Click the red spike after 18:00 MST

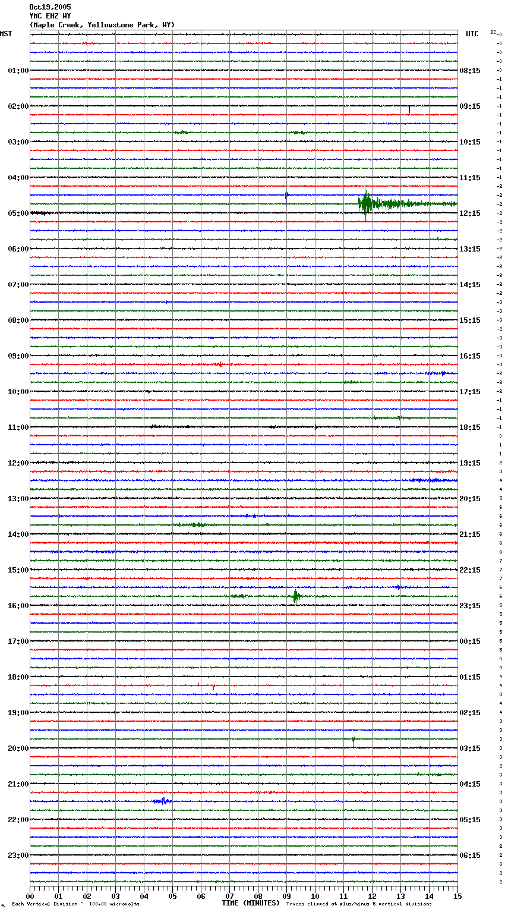click(213, 687)
